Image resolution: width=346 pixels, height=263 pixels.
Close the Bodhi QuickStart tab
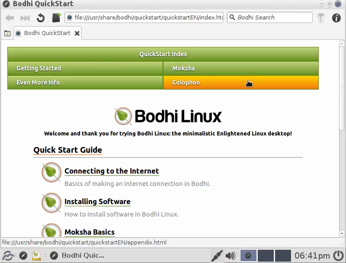pos(77,33)
